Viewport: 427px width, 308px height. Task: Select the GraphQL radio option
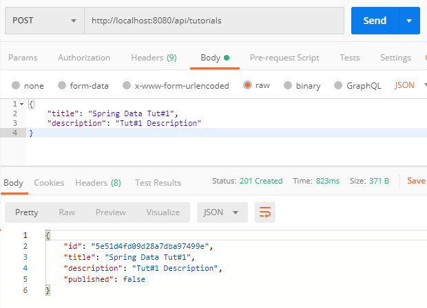click(338, 85)
